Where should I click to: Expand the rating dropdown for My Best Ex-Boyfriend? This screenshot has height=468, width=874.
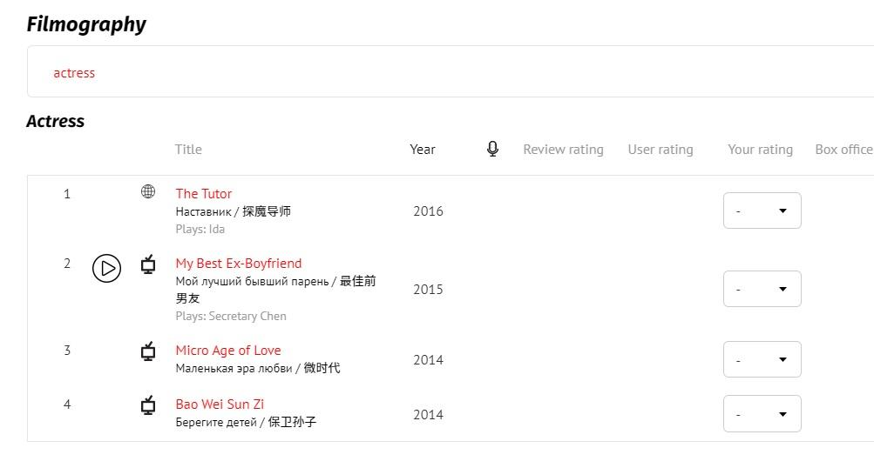(x=762, y=289)
